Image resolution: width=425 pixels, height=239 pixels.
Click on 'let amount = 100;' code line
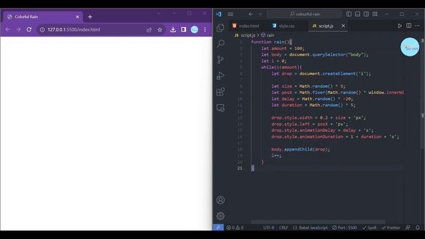[x=283, y=48]
